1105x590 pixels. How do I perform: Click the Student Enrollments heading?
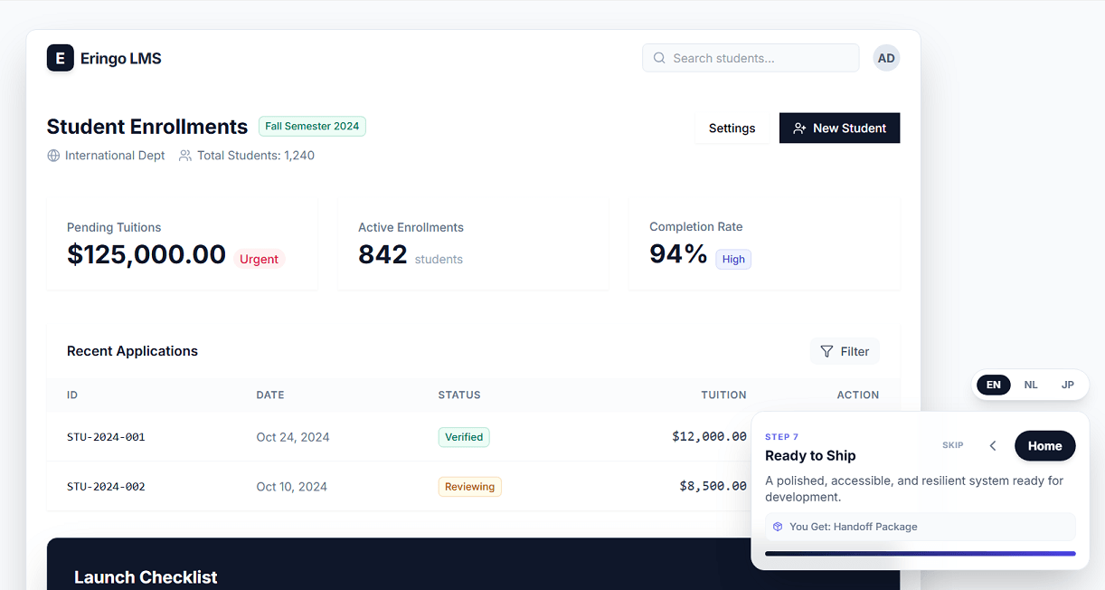coord(147,127)
